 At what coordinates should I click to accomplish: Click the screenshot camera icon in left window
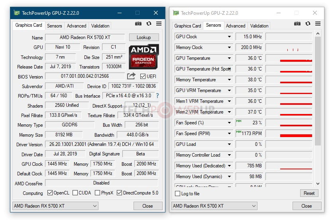(138, 24)
